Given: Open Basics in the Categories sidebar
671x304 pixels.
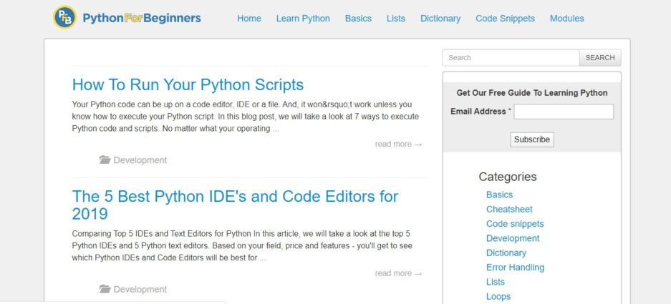Looking at the screenshot, I should pyautogui.click(x=499, y=195).
